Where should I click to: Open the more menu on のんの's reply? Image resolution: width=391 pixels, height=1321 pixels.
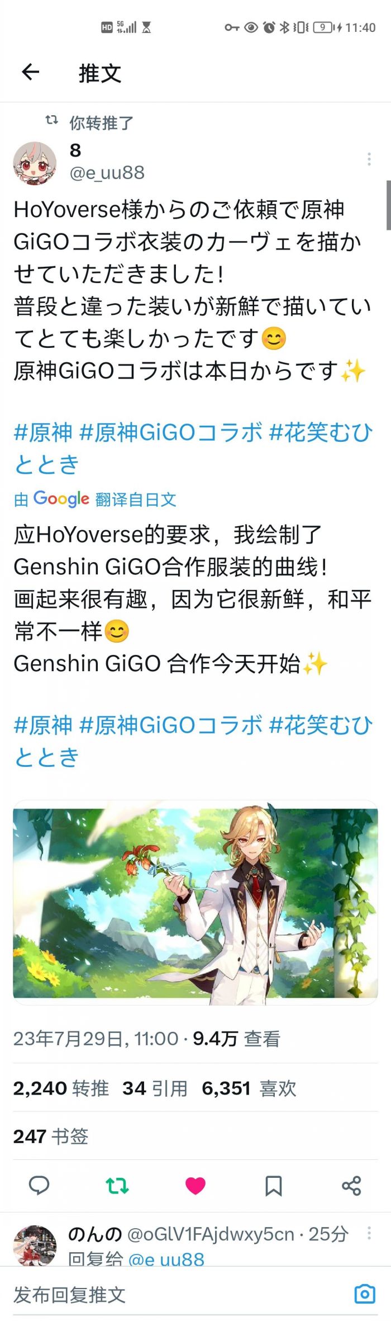[369, 1233]
